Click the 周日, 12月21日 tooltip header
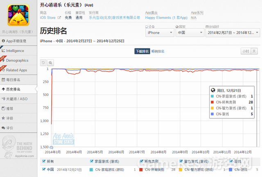Image resolution: width=262 pixels, height=177 pixels. pyautogui.click(x=229, y=91)
